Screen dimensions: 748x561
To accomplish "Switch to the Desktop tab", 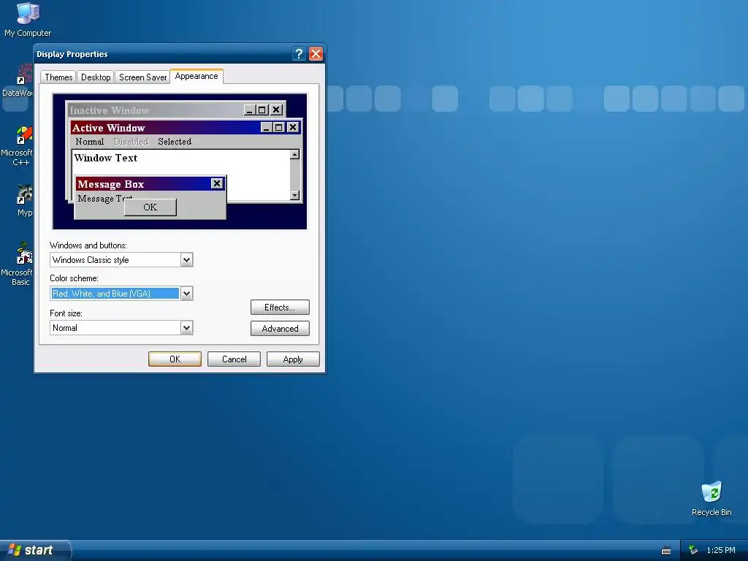I will tap(96, 77).
